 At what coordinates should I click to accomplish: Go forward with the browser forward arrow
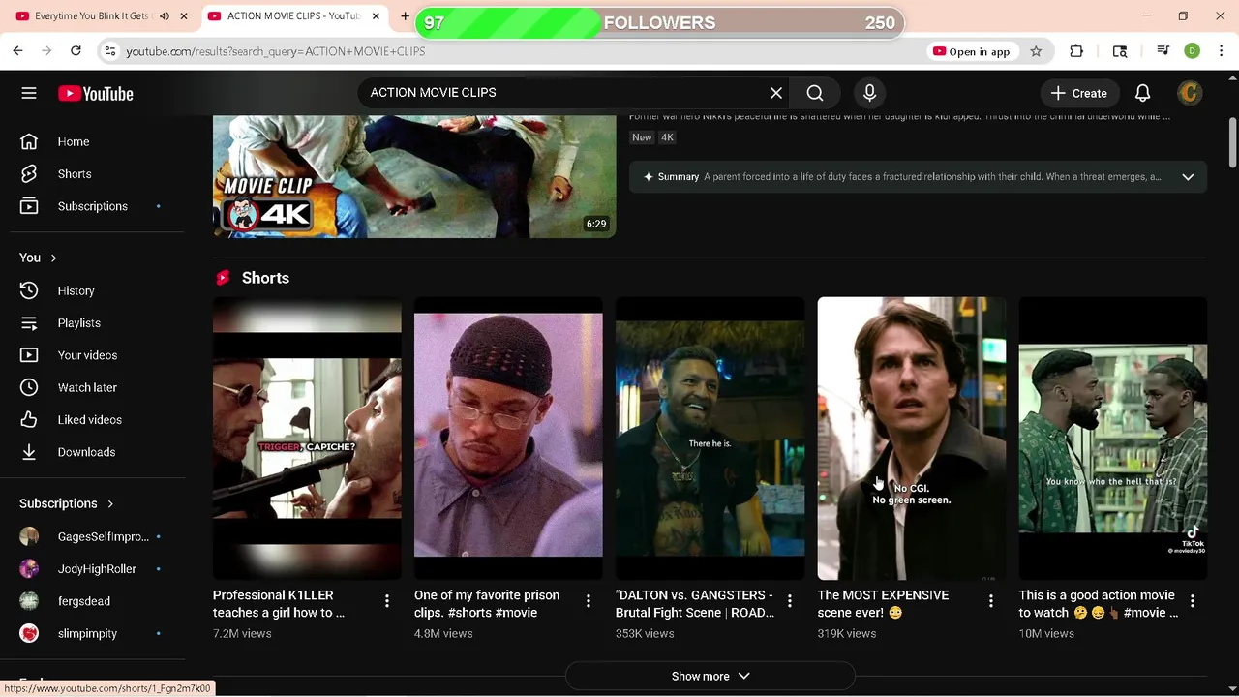click(46, 51)
